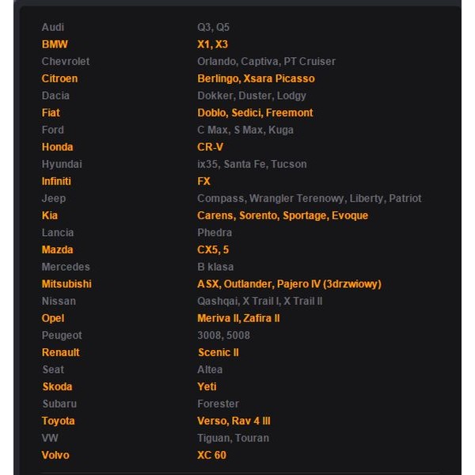This screenshot has height=475, width=475.
Task: Select the Audi brand name
Action: (x=53, y=27)
